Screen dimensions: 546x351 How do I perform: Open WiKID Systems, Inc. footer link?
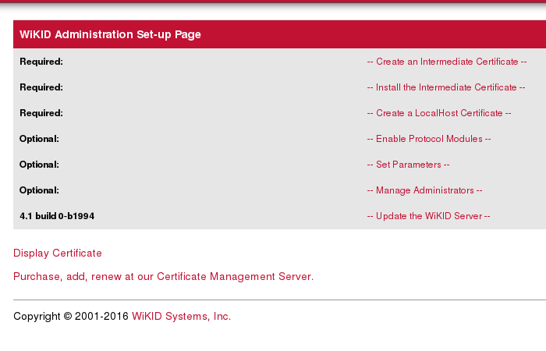point(182,316)
